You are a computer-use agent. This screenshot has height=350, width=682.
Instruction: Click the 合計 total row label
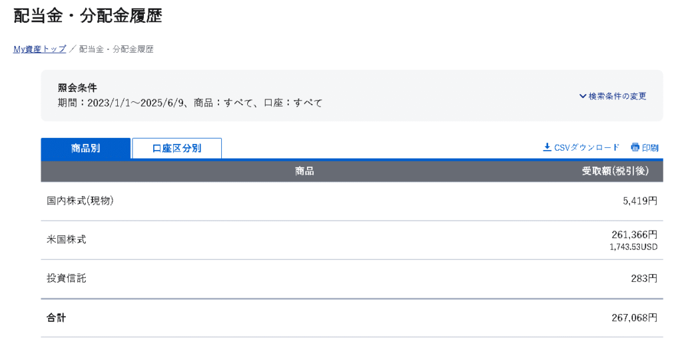[x=56, y=318]
